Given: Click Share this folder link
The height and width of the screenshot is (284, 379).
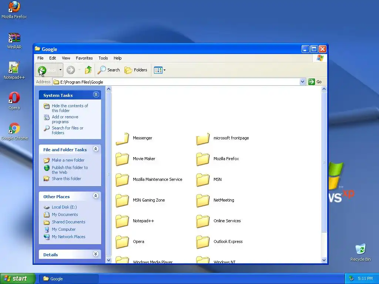Looking at the screenshot, I should point(66,179).
